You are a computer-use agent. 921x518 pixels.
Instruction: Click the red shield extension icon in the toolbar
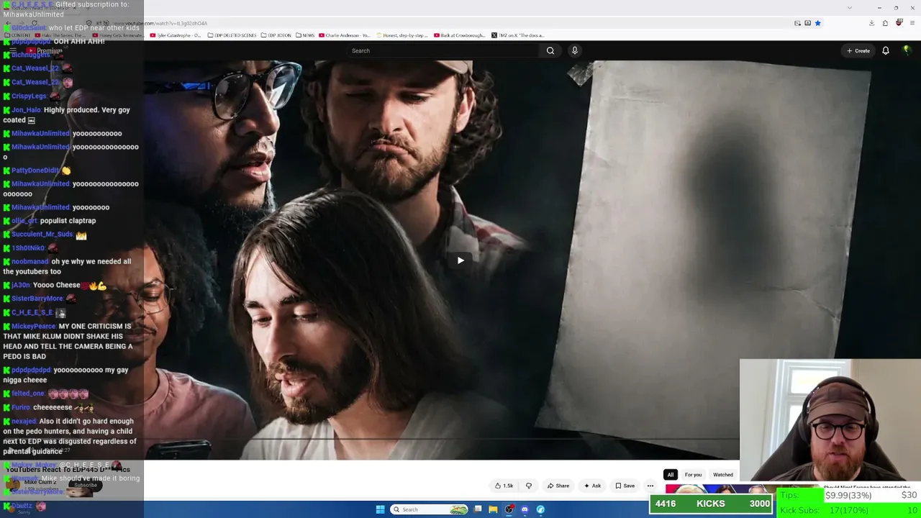[x=899, y=23]
